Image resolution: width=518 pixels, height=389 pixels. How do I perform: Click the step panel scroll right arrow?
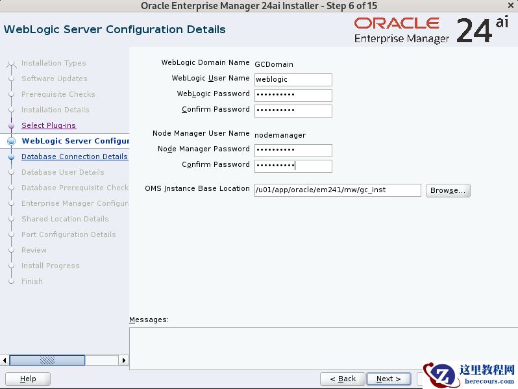(123, 360)
